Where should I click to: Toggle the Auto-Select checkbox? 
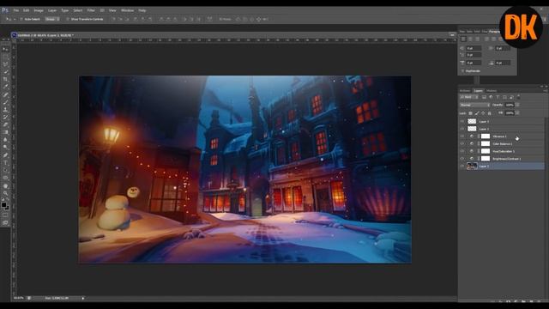[x=21, y=19]
